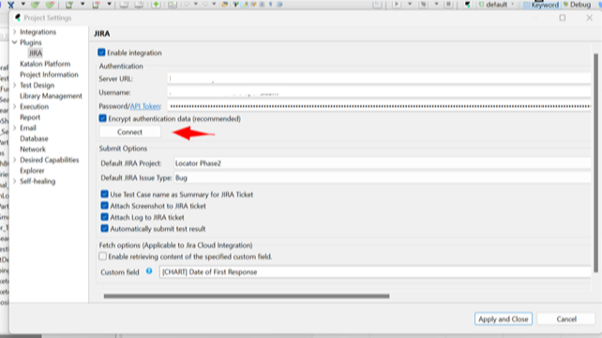The height and width of the screenshot is (338, 602).
Task: Click the Connect button
Action: [129, 131]
